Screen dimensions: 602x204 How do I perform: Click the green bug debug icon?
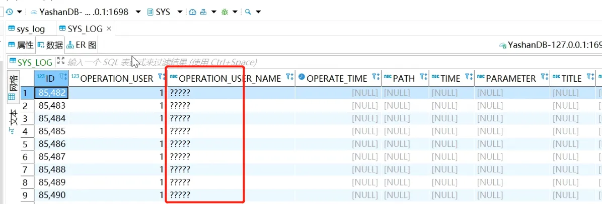224,12
